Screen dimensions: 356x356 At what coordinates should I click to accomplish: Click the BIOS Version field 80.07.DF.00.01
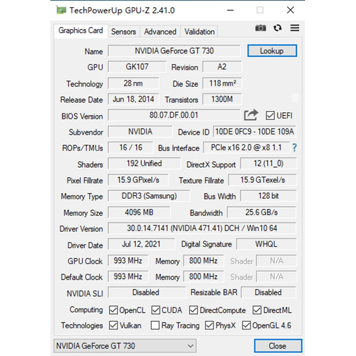click(174, 115)
